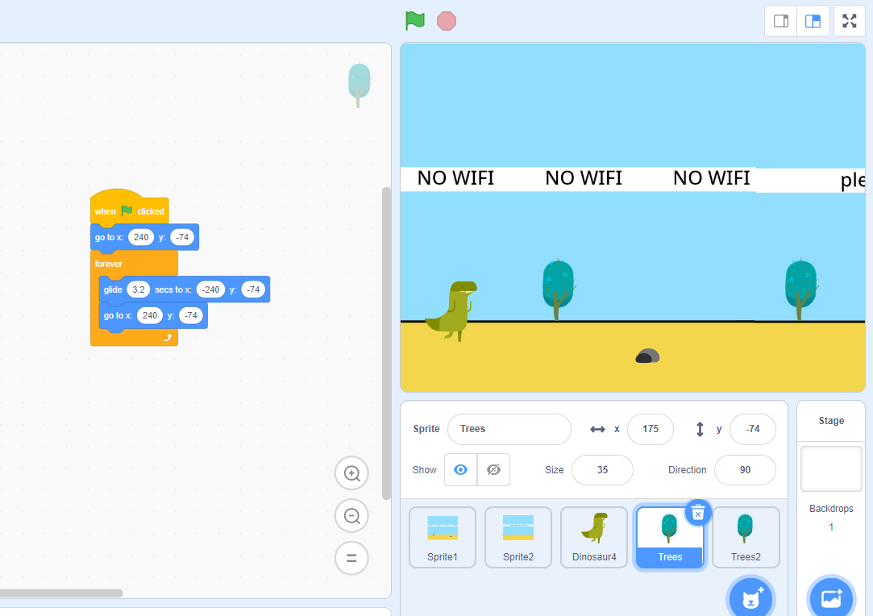Image resolution: width=873 pixels, height=616 pixels.
Task: Open the Choose a Sprite button
Action: (750, 599)
